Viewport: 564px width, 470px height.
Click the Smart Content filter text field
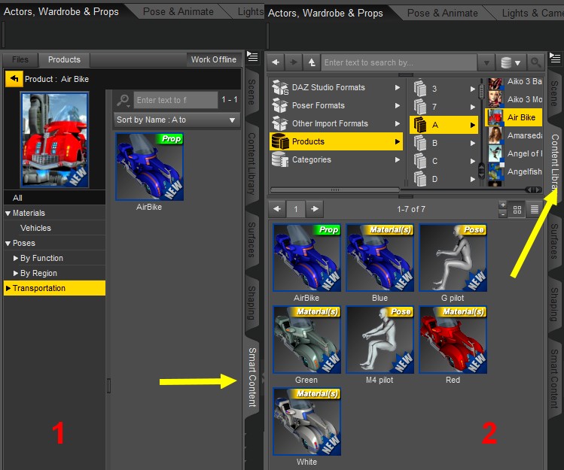pos(175,100)
